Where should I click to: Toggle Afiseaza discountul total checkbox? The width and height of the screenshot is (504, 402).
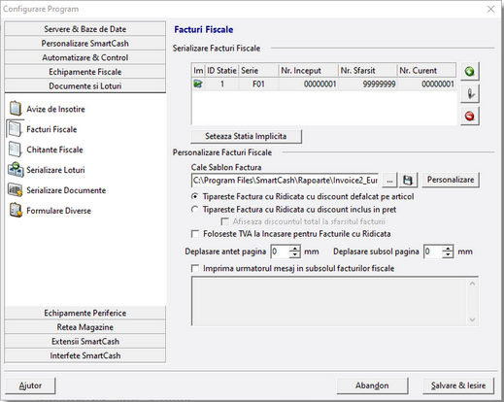224,221
